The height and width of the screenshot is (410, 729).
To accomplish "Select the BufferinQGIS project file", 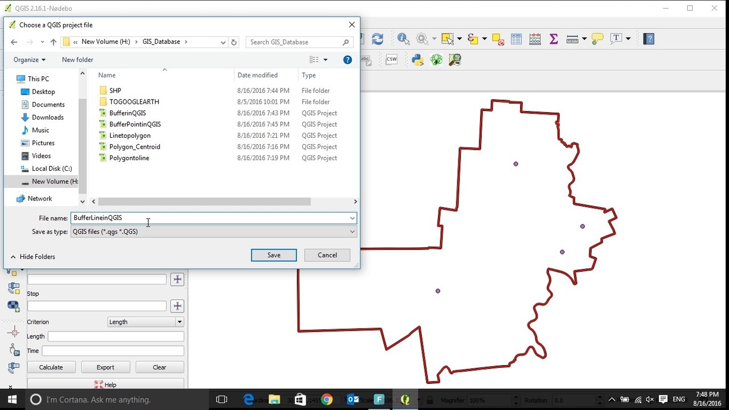I will [128, 113].
